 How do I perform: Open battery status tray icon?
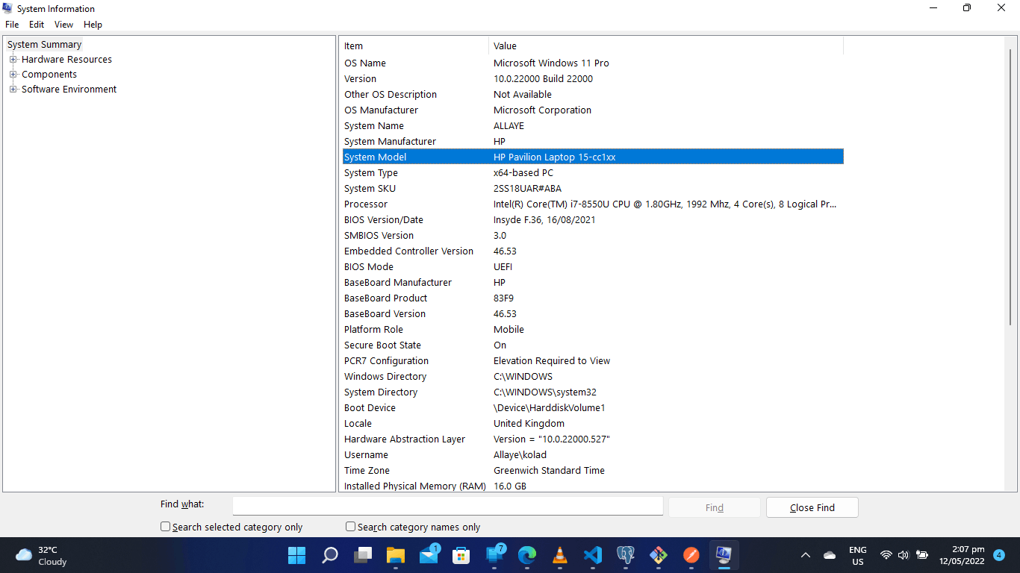922,555
